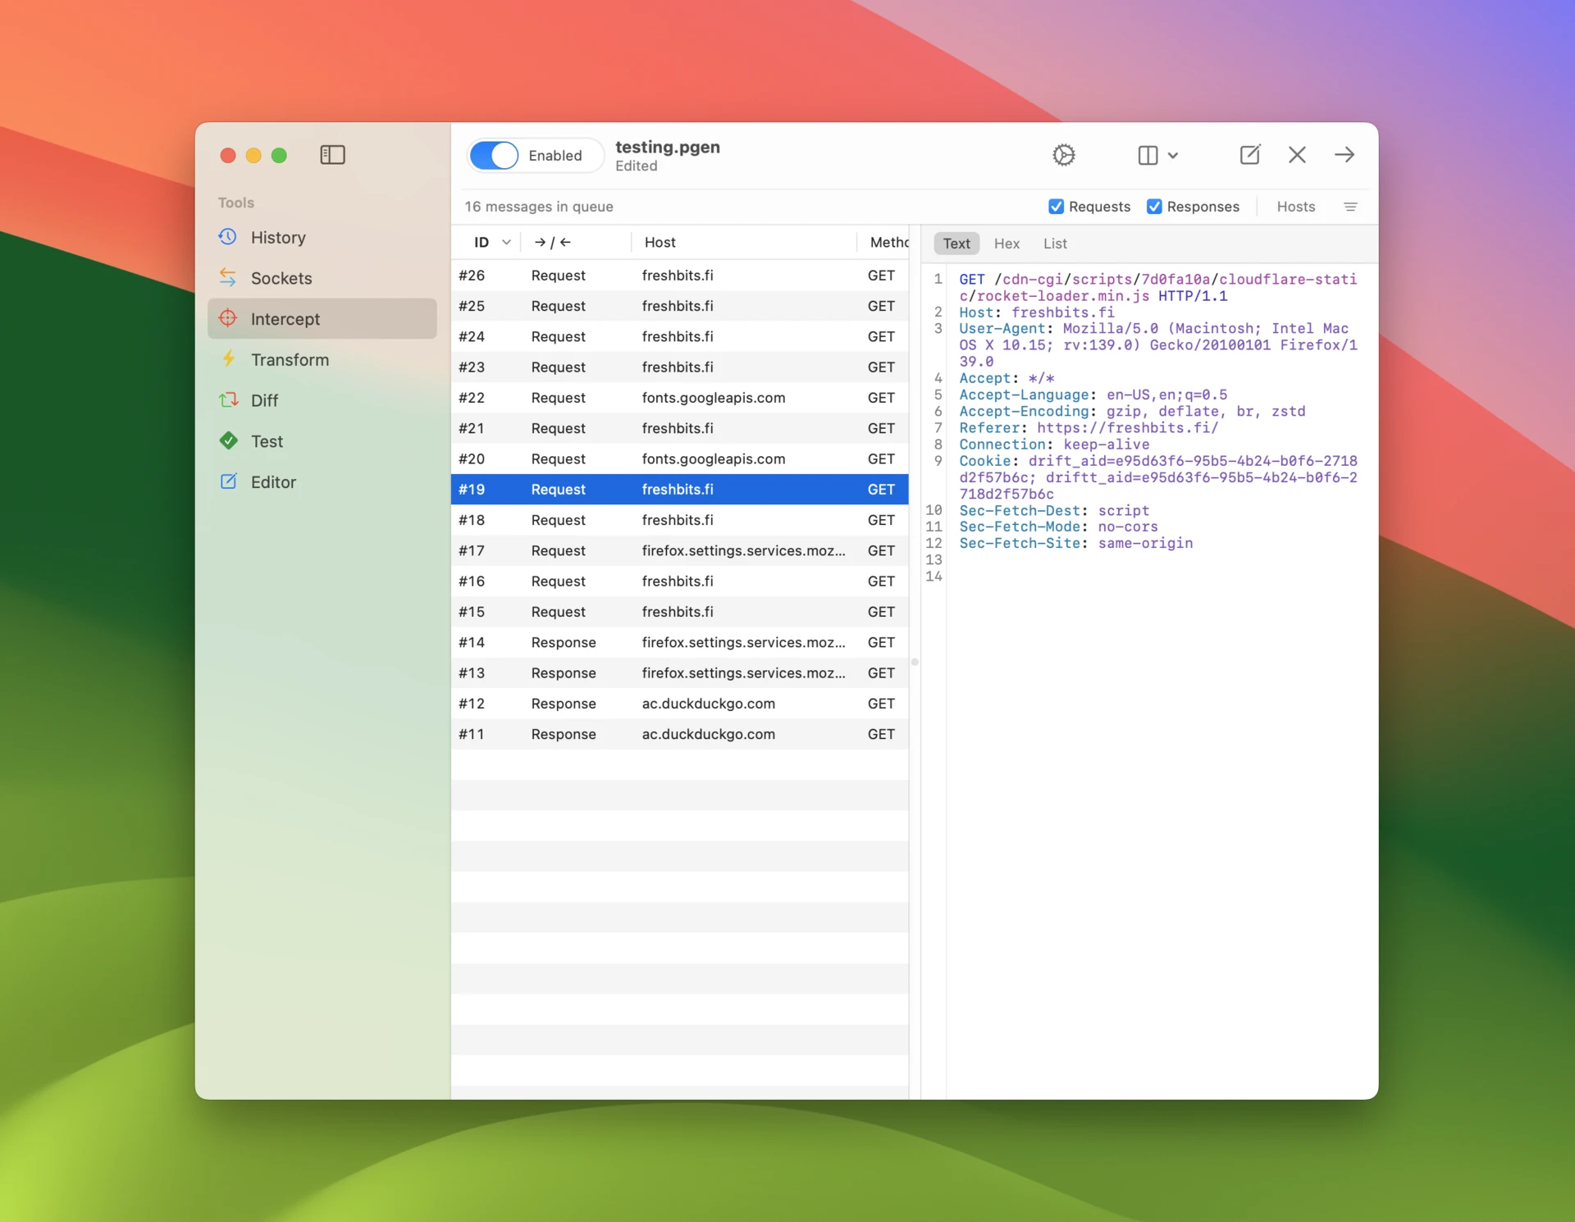This screenshot has width=1575, height=1222.
Task: Open the Diff tool
Action: [x=263, y=400]
